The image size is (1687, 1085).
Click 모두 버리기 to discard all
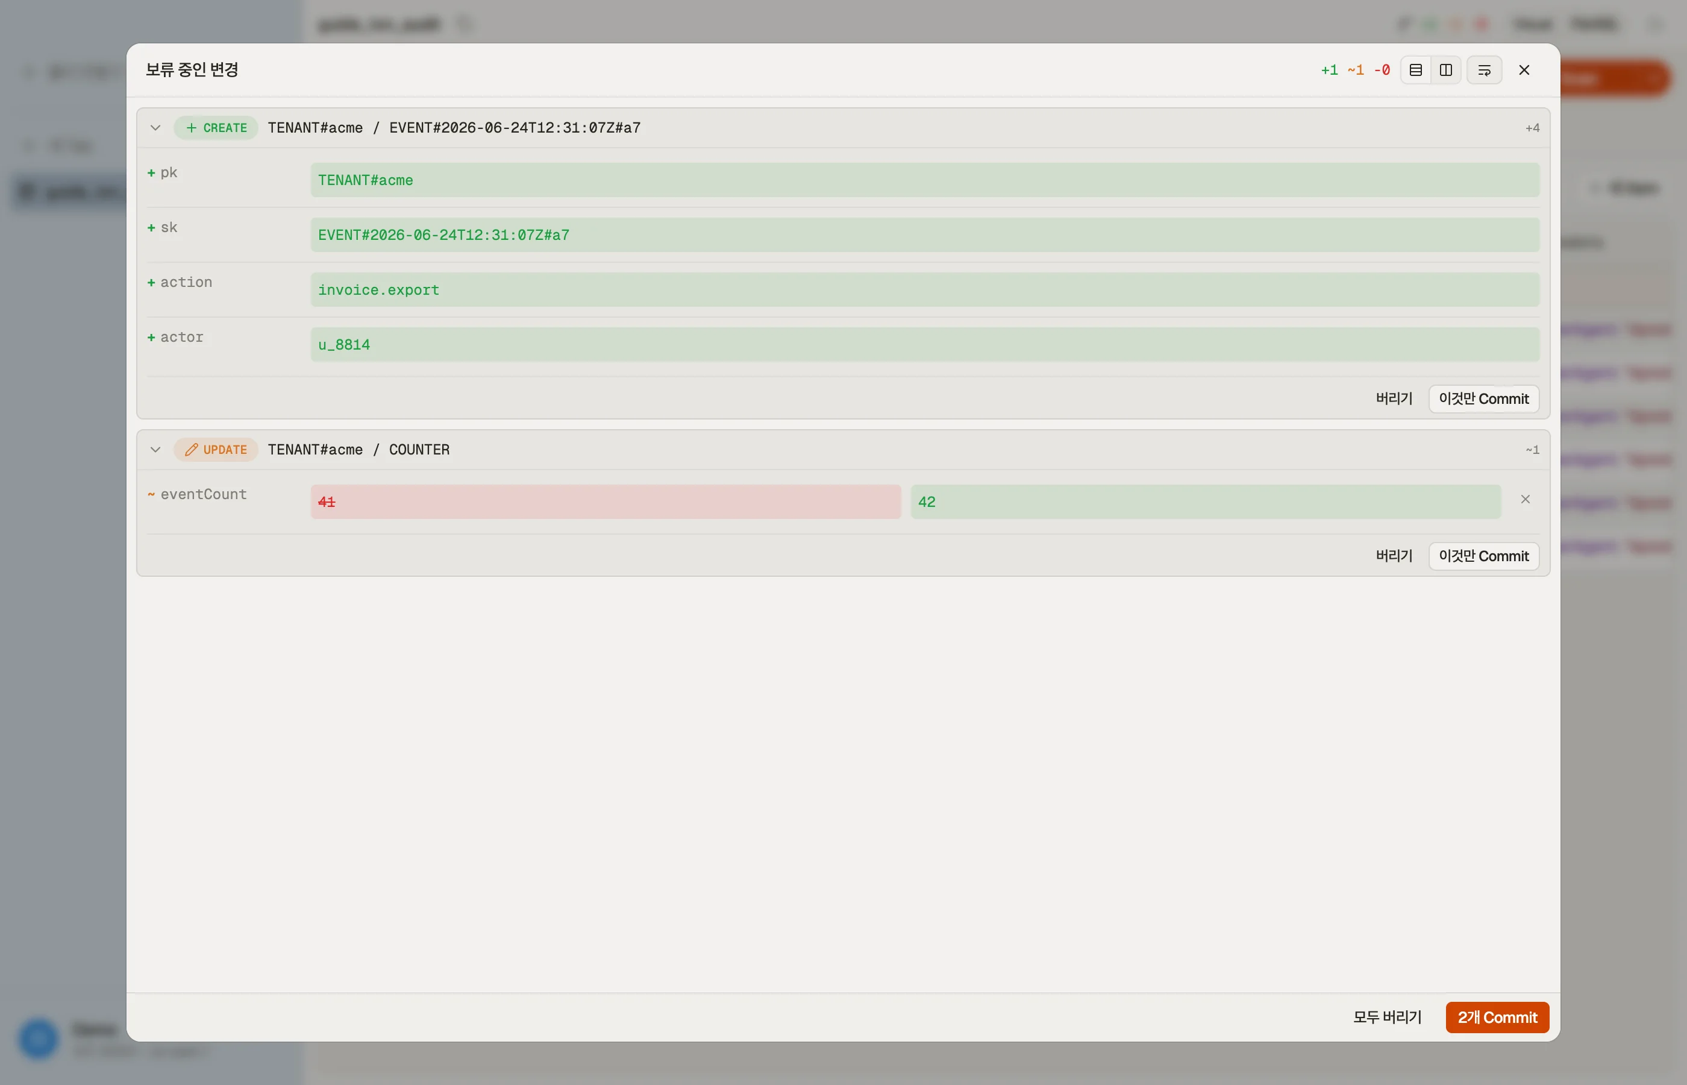pos(1387,1017)
